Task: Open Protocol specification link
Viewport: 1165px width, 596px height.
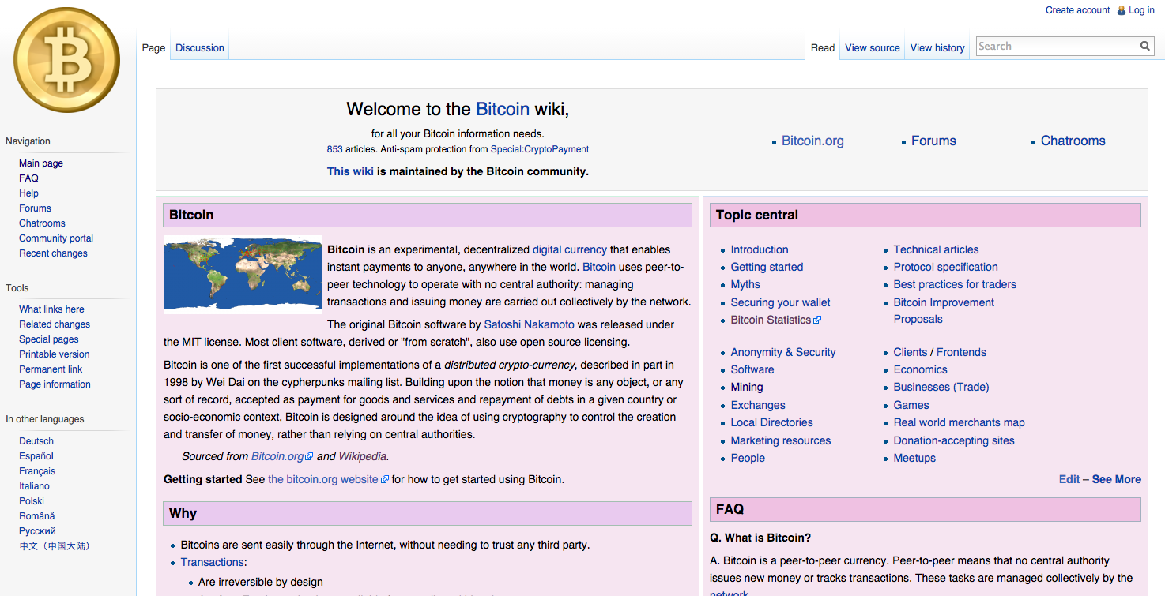Action: (x=946, y=267)
